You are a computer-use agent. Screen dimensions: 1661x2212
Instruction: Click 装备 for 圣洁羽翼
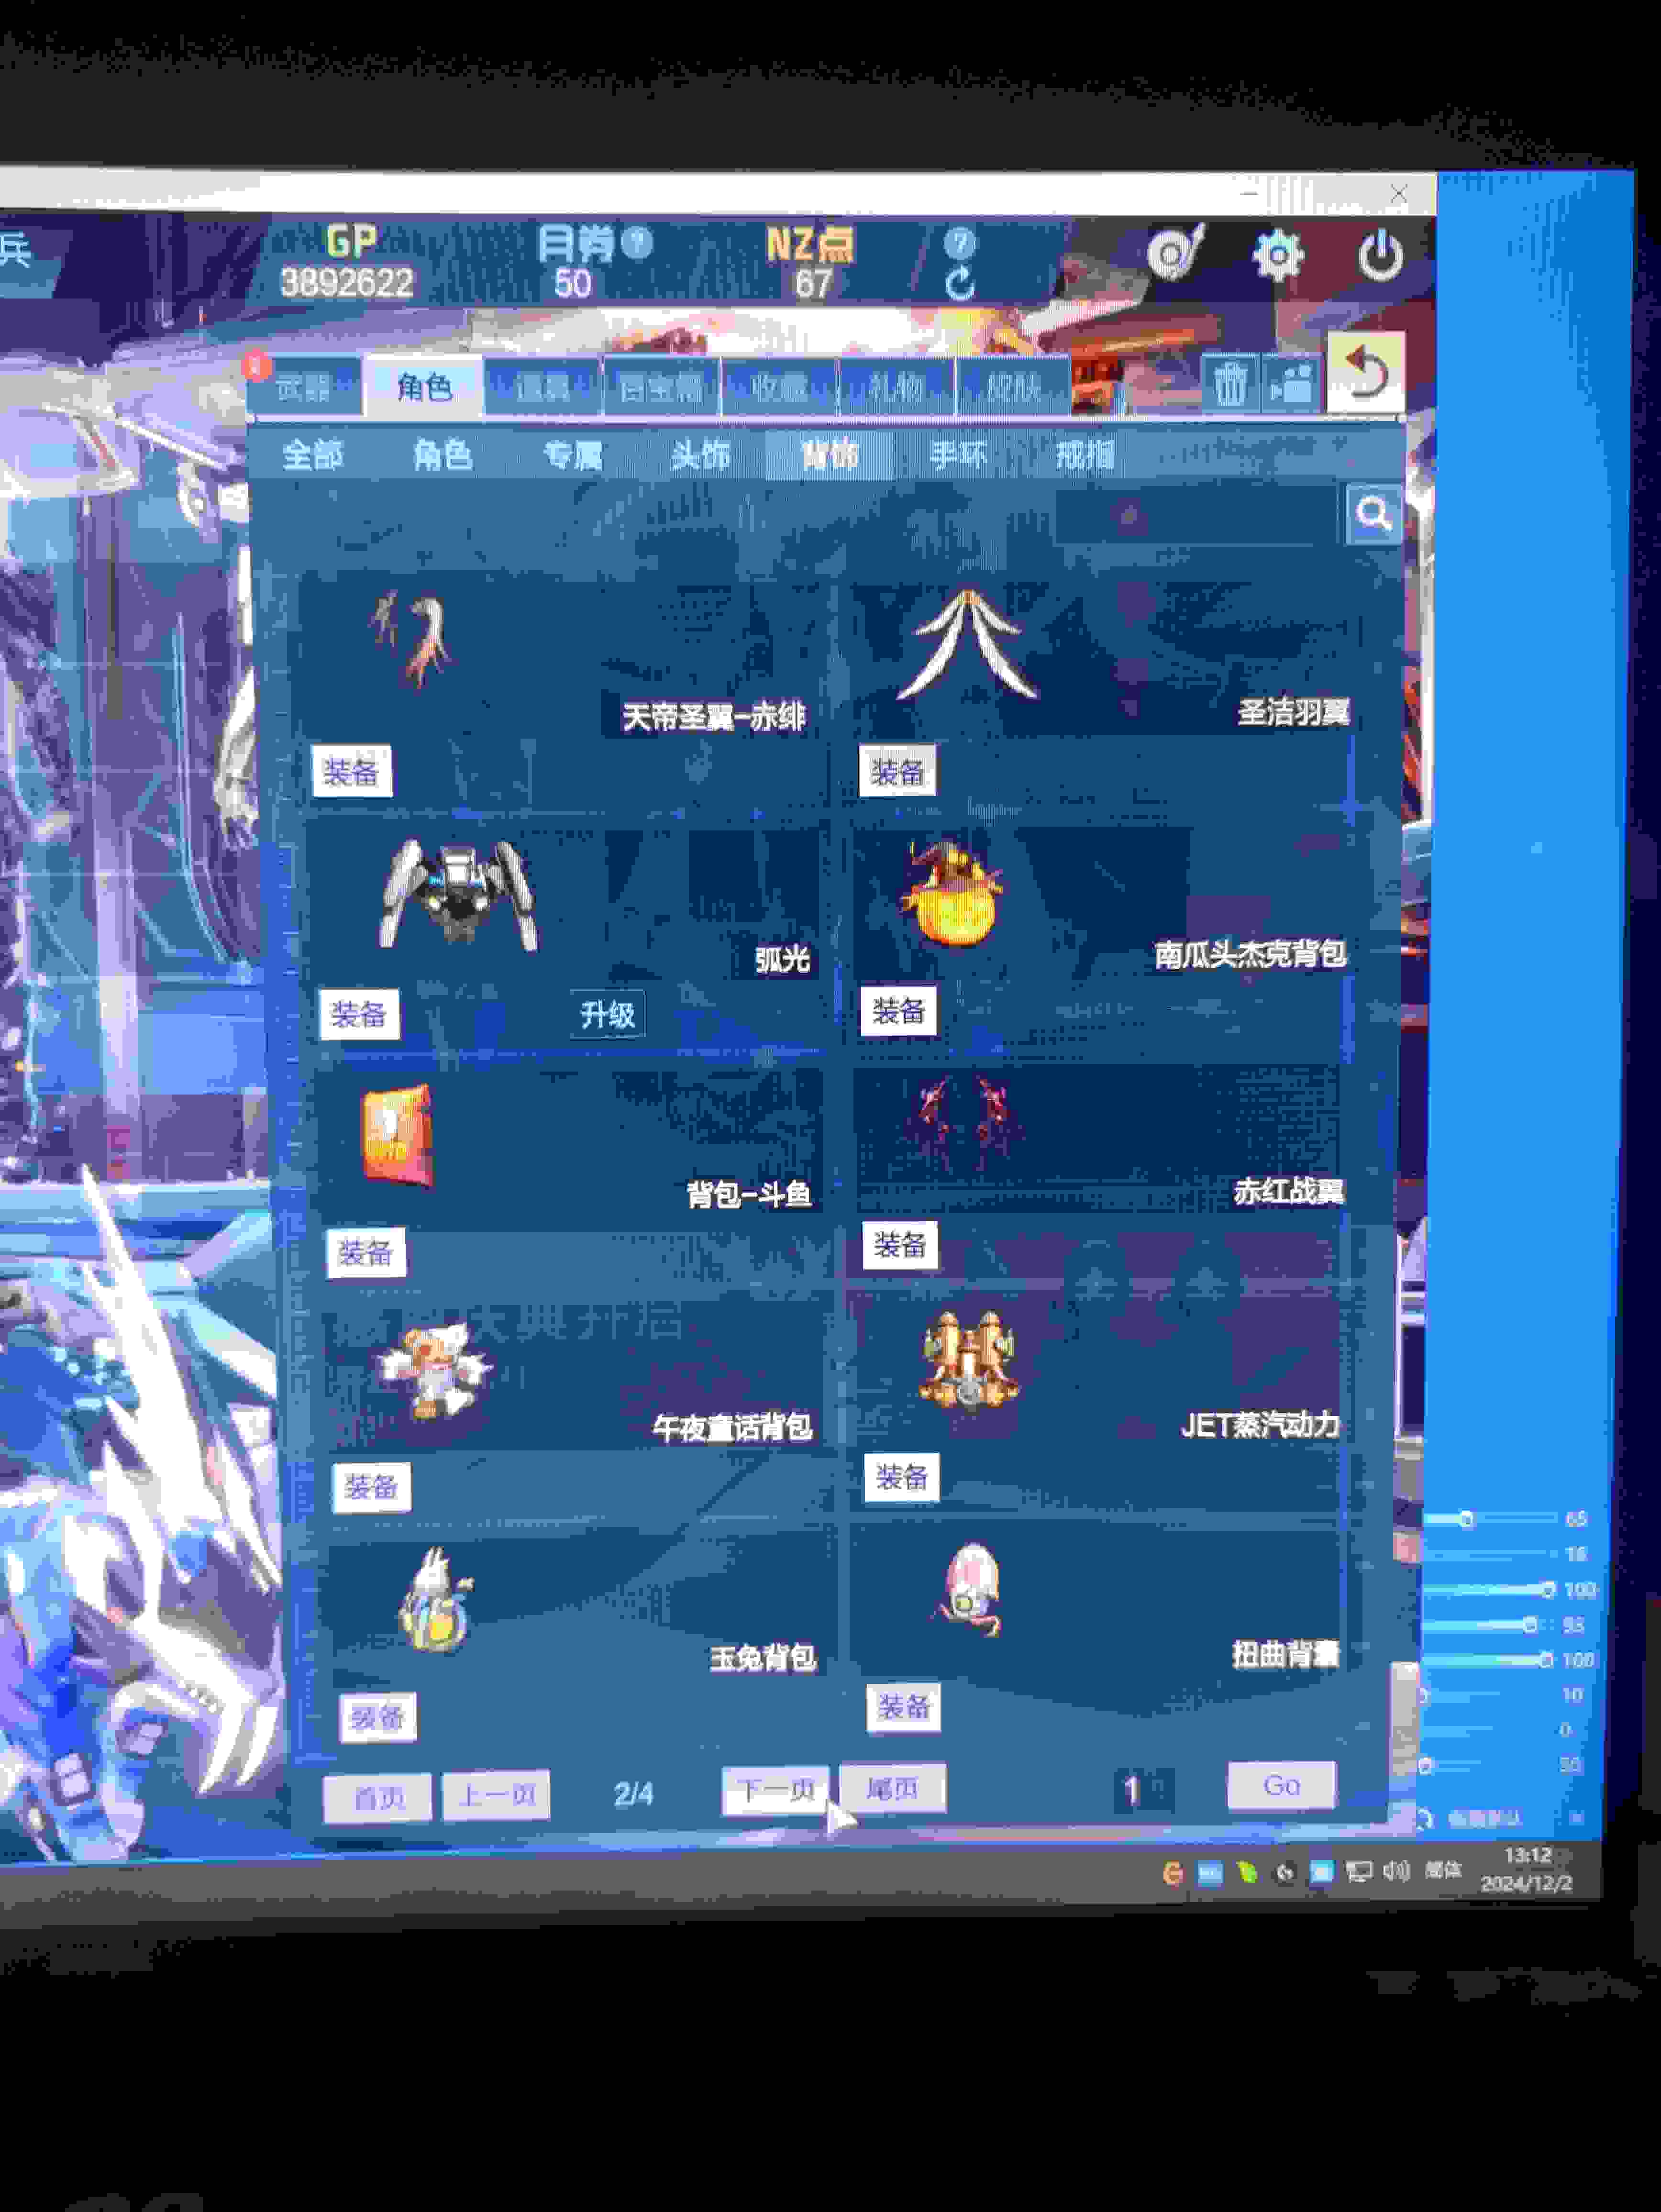point(898,770)
